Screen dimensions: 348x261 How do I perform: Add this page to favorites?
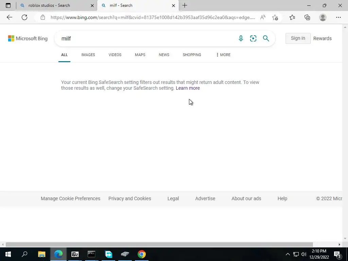click(275, 18)
